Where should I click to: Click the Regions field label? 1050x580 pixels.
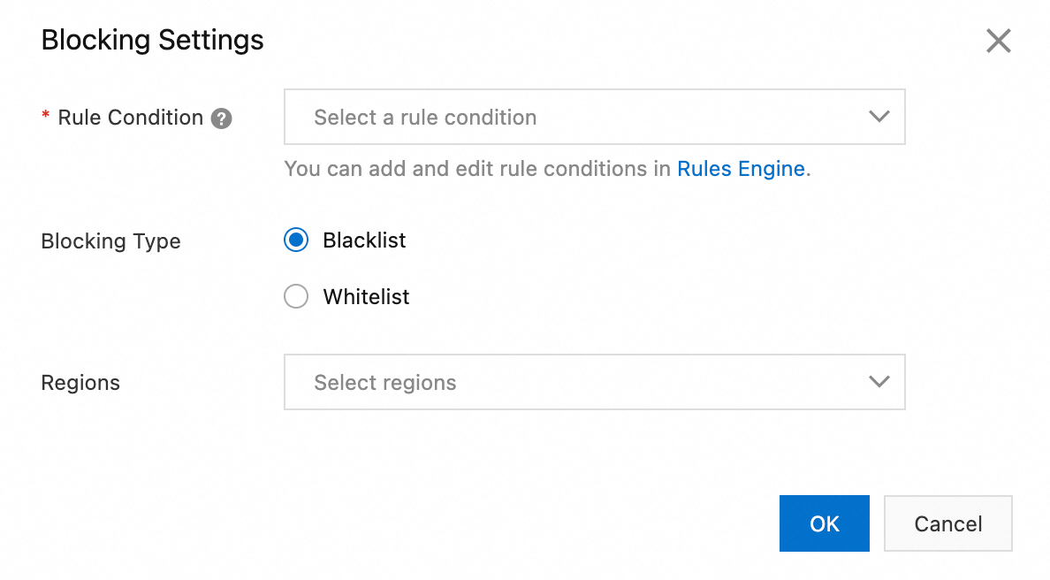[80, 383]
